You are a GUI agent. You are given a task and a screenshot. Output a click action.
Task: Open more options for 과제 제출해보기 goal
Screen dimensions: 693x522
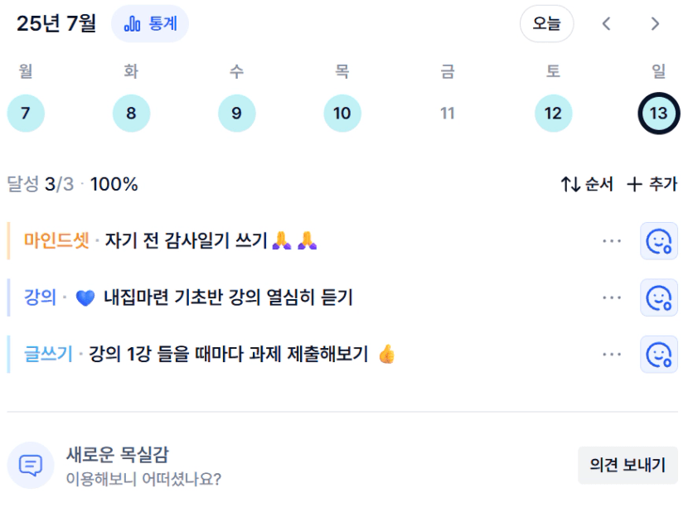[x=612, y=354]
